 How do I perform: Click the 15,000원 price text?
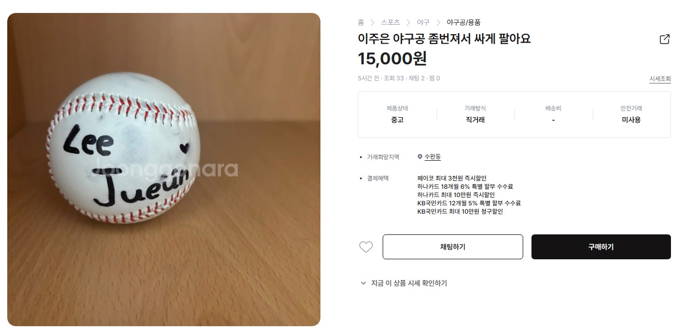(392, 59)
